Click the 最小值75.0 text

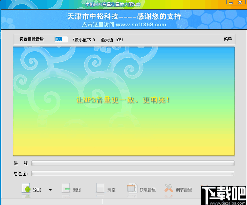pyautogui.click(x=84, y=40)
